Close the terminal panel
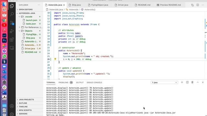This screenshot has width=207, height=116. pos(203,82)
